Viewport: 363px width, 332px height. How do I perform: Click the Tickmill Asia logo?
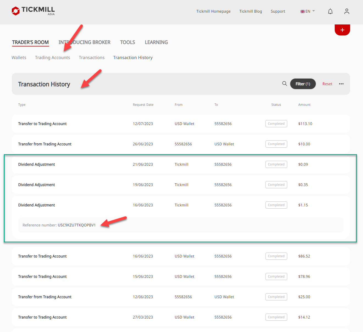click(x=33, y=11)
